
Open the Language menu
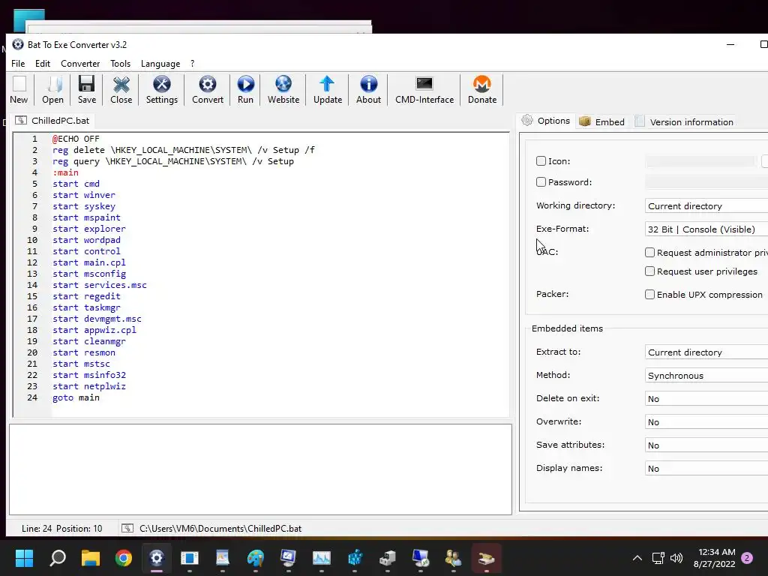click(x=160, y=64)
